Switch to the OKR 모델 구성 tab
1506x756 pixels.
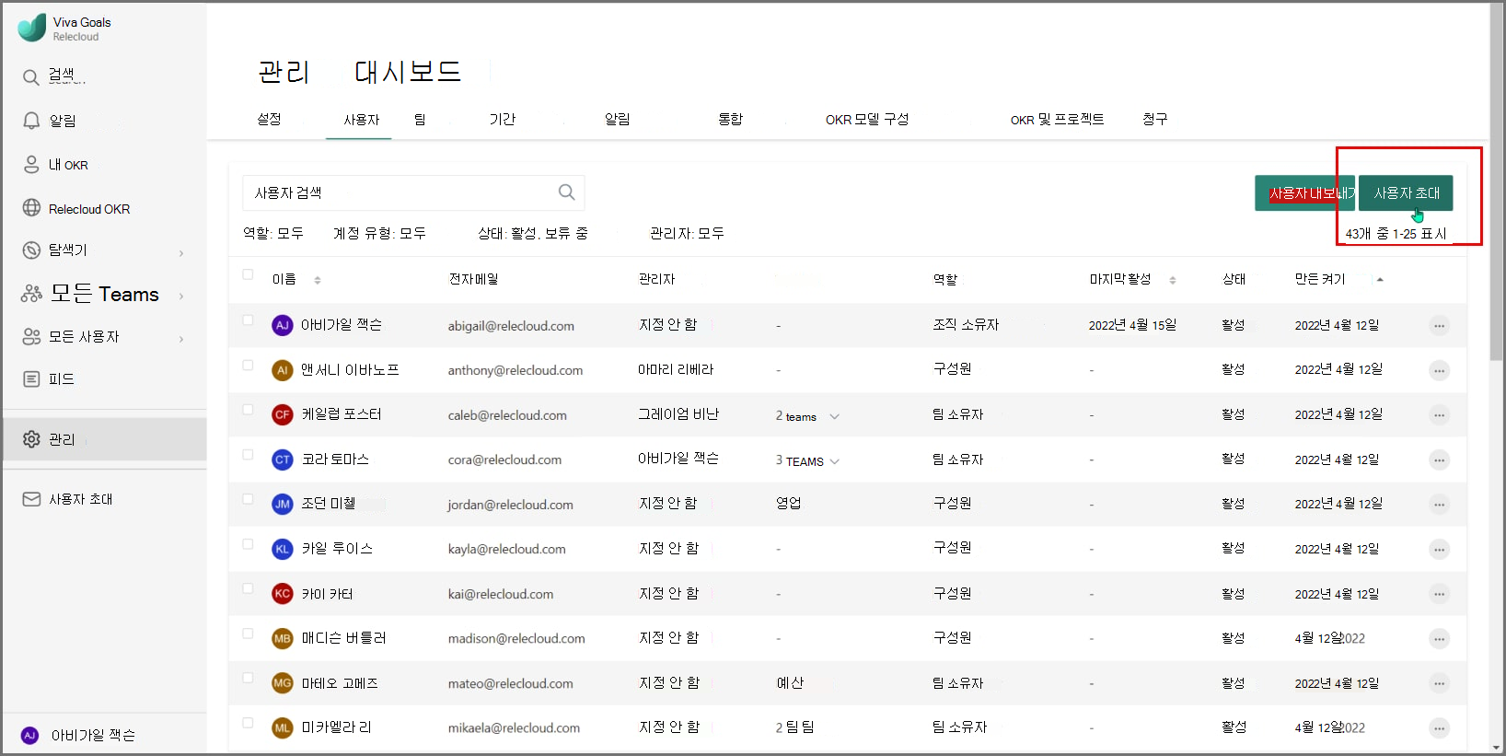(867, 119)
